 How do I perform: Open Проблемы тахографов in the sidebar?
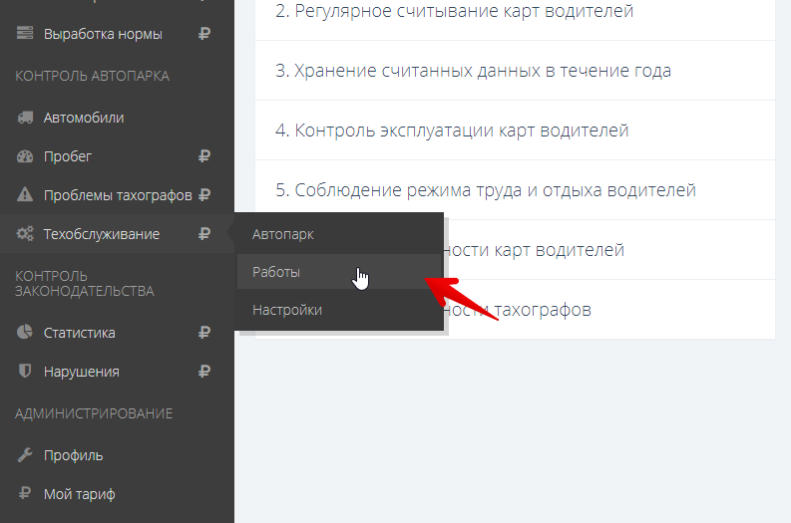[x=117, y=195]
